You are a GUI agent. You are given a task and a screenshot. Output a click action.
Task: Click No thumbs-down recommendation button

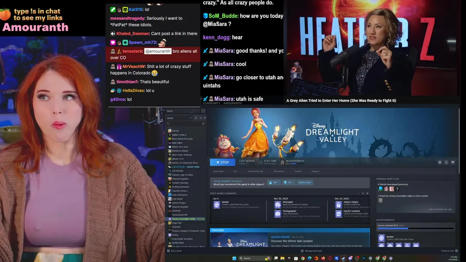coord(289,182)
